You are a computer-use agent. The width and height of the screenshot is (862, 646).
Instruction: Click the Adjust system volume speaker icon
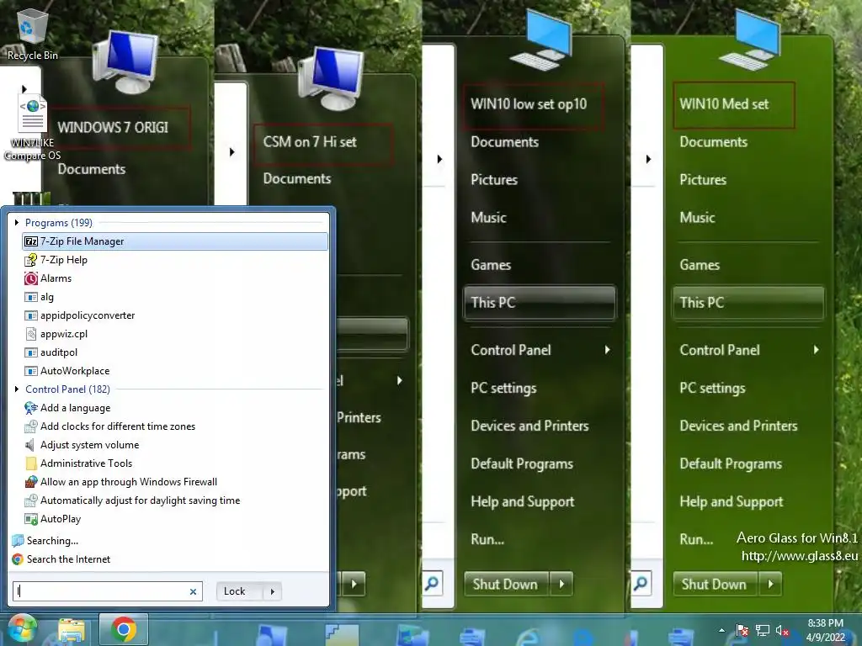pos(31,445)
